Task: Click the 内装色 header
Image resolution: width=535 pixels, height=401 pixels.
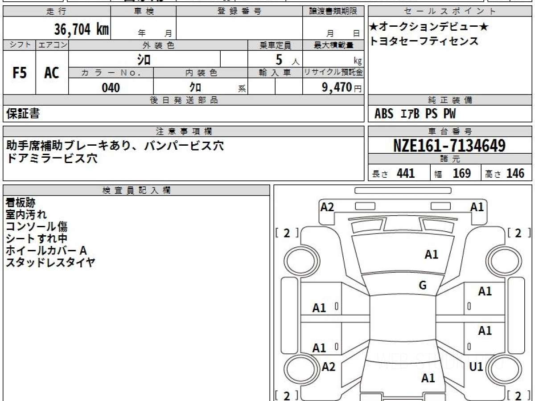Action: pos(201,73)
